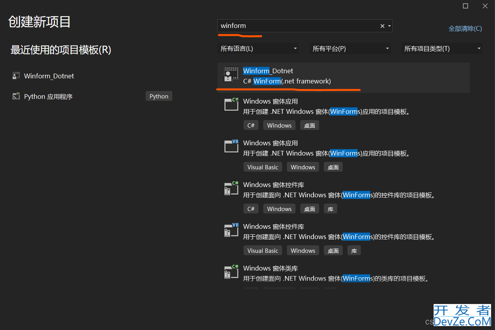Image resolution: width=495 pixels, height=330 pixels.
Task: Maximize the dialog window
Action: pyautogui.click(x=465, y=6)
